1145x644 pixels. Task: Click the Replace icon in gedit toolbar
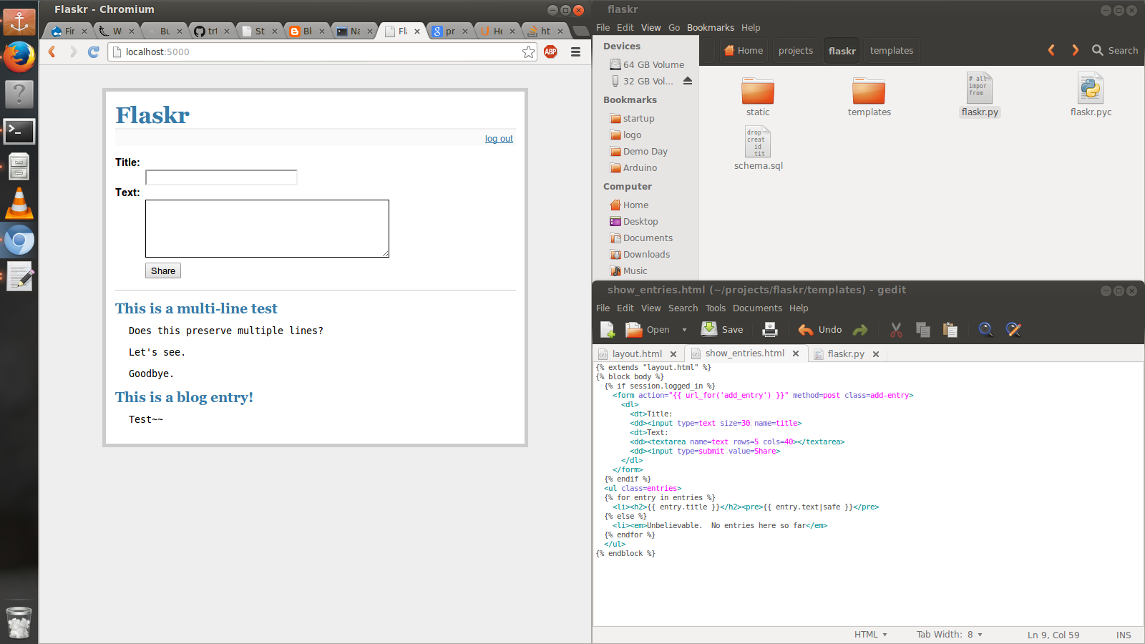(1013, 330)
